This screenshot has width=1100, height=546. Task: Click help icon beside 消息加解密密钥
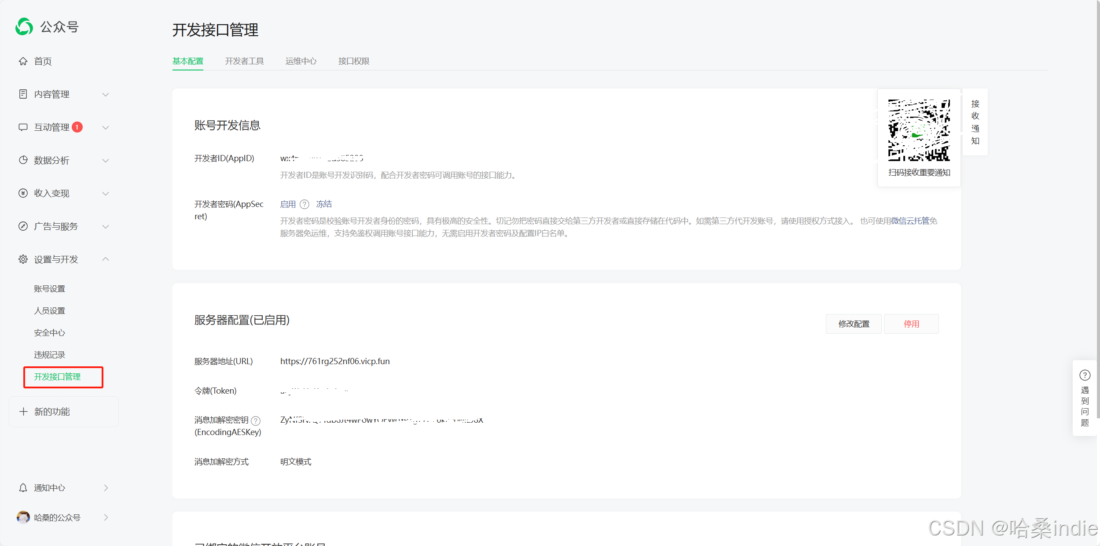click(256, 421)
